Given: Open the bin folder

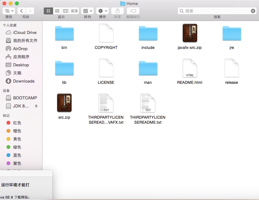Looking at the screenshot, I should coord(64,33).
